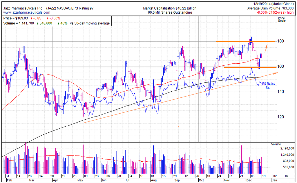Click the 140 price scale label
Screen dimensions: 297x183
[281, 92]
